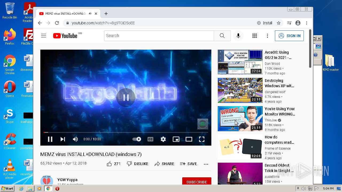Image resolution: width=342 pixels, height=192 pixels.
Task: Open YouTube hamburger guide menu
Action: 44,35
